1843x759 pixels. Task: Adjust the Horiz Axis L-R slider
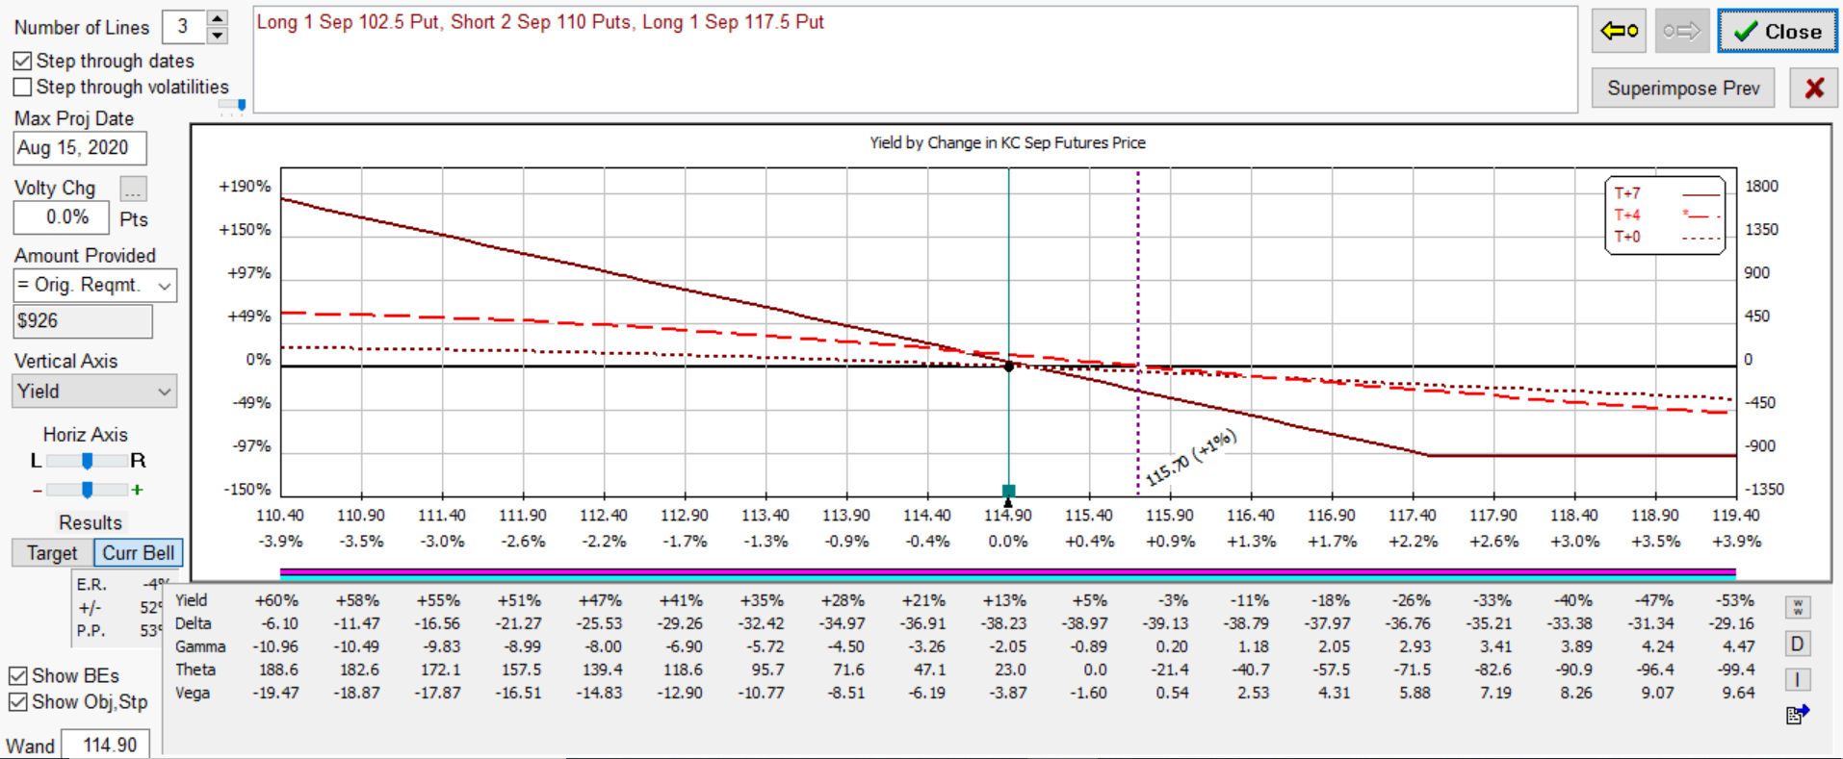click(x=87, y=461)
